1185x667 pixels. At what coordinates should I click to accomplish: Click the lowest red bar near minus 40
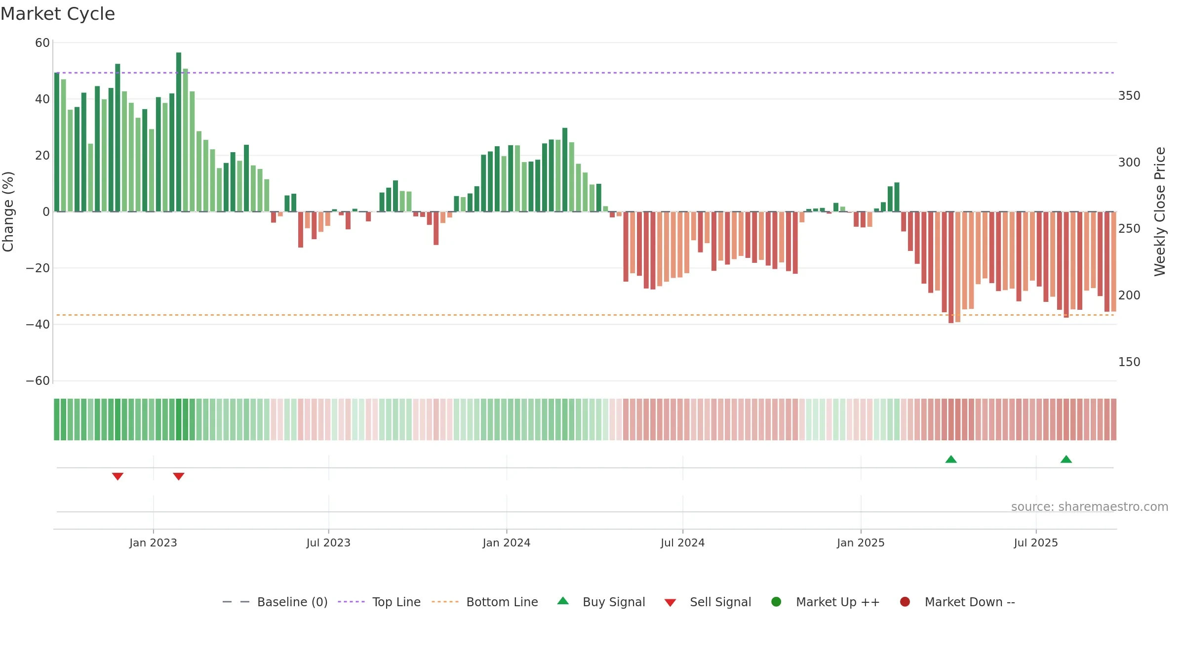pos(951,267)
